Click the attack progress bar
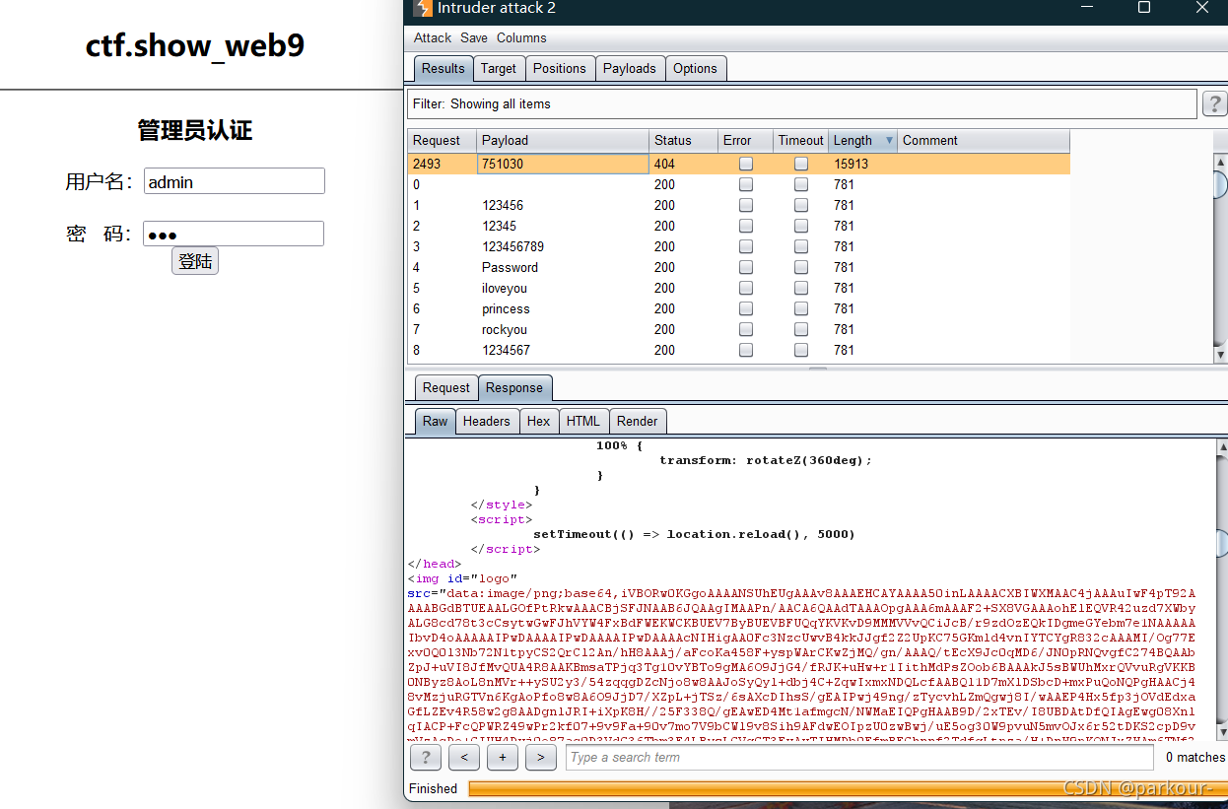This screenshot has width=1228, height=809. (x=847, y=788)
